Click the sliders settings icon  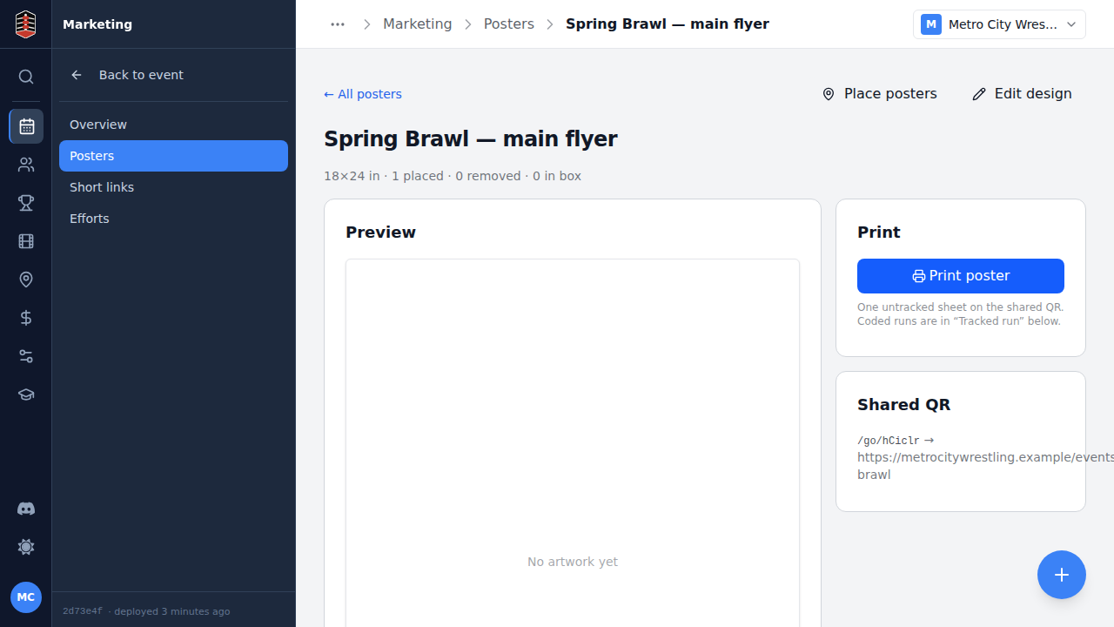tap(26, 356)
